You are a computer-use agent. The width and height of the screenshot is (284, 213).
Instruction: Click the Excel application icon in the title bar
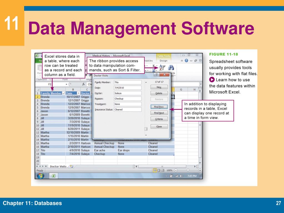coord(37,55)
